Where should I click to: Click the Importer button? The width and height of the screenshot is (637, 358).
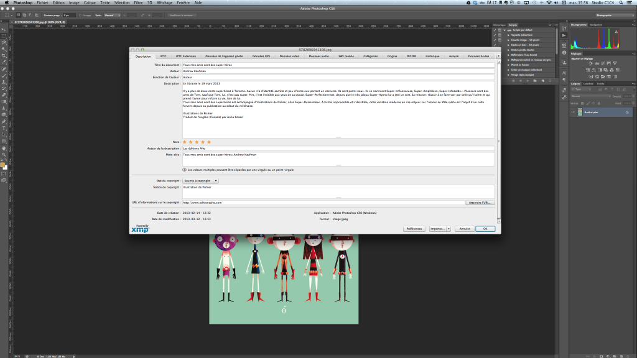coord(437,229)
